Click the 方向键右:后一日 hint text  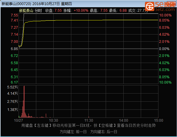coord(104,132)
